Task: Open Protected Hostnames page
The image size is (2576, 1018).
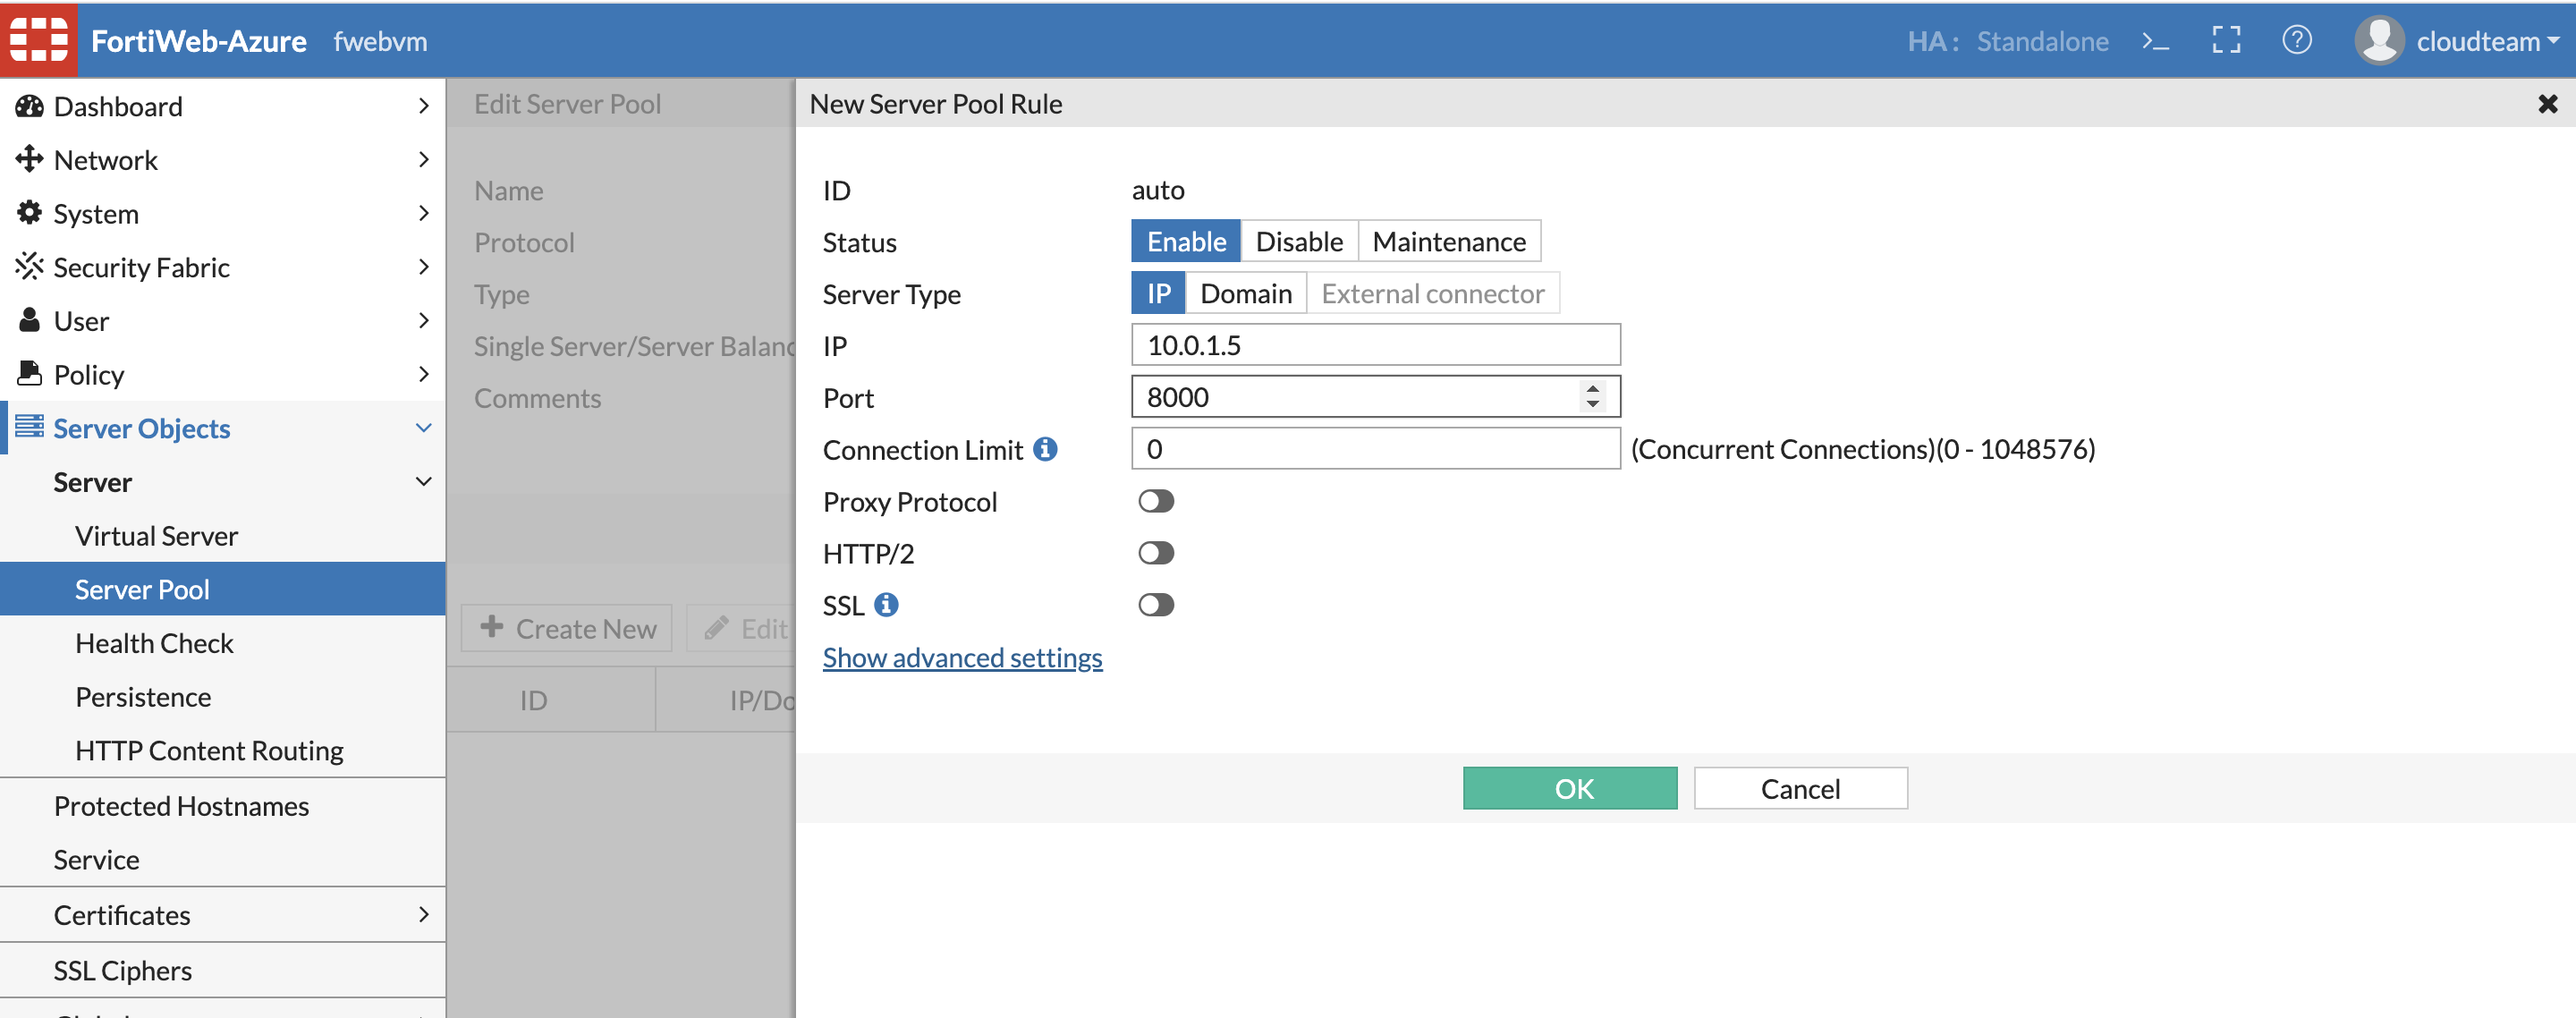Action: point(222,805)
